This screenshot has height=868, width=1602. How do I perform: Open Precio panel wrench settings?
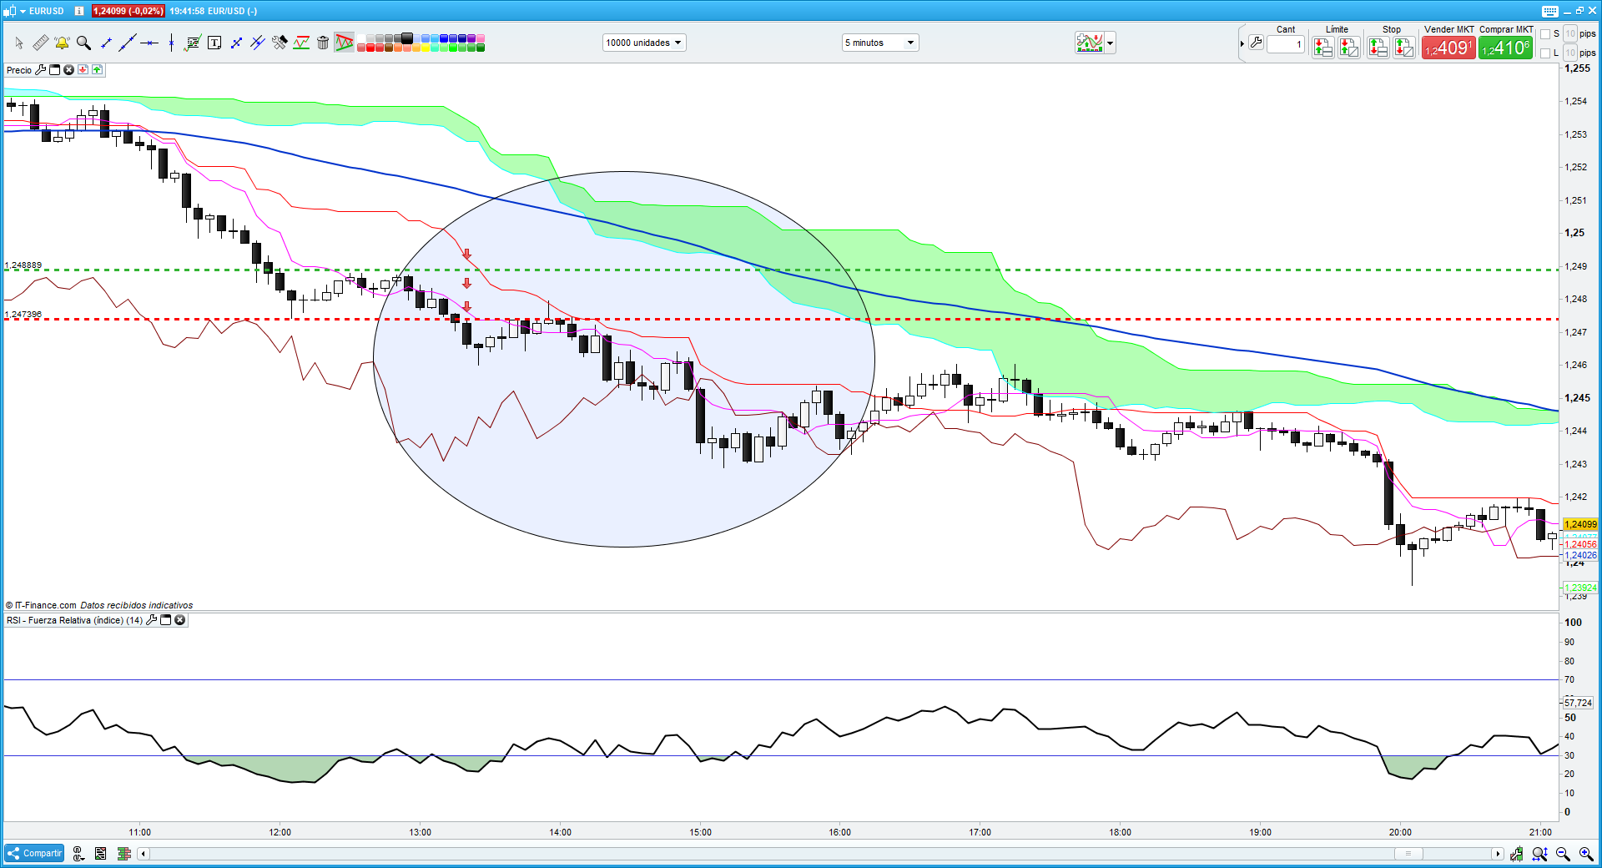(x=40, y=70)
